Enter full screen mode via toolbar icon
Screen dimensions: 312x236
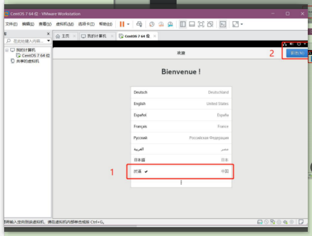pos(201,24)
